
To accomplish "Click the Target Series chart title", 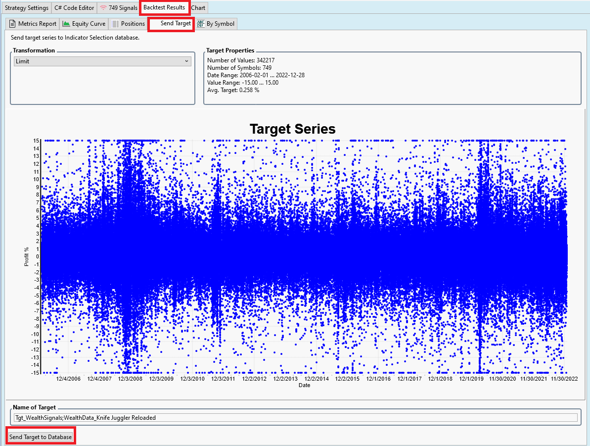I will coord(292,129).
